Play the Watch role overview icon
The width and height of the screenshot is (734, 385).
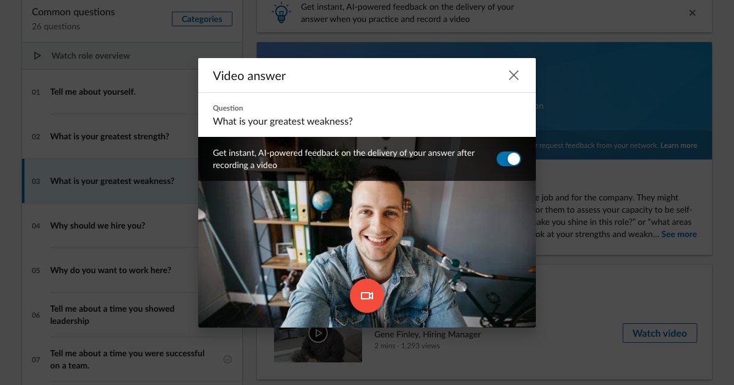pyautogui.click(x=37, y=56)
